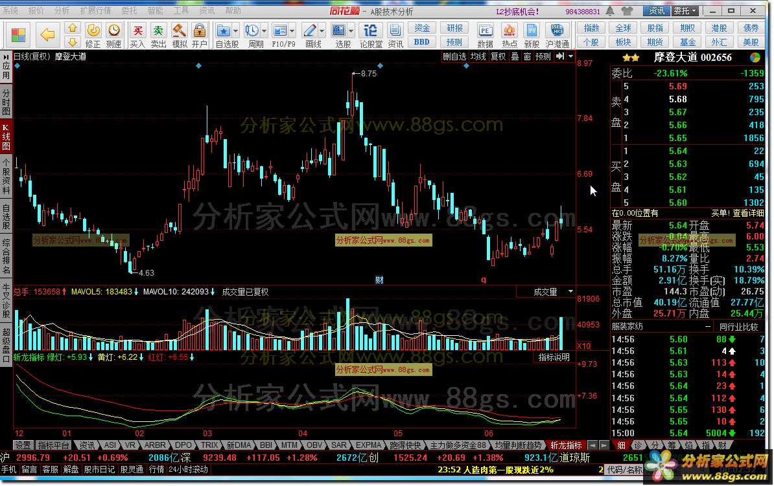Go back with the yellow left arrow
This screenshot has width=774, height=486.
point(48,34)
